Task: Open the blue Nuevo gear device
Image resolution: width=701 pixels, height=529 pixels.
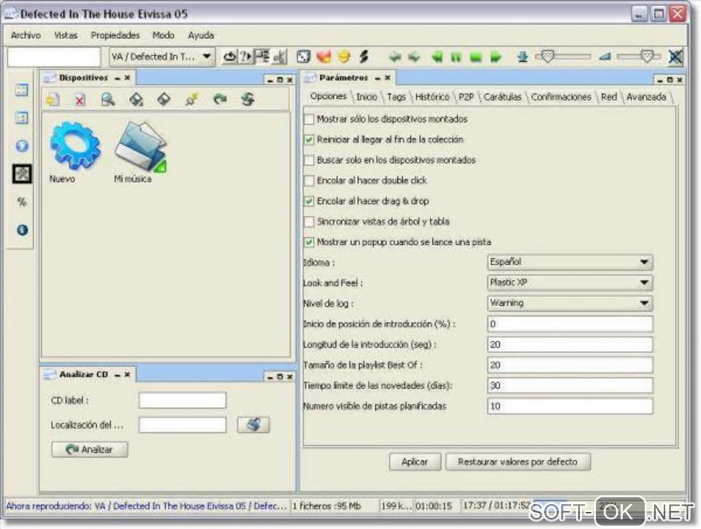Action: (75, 146)
